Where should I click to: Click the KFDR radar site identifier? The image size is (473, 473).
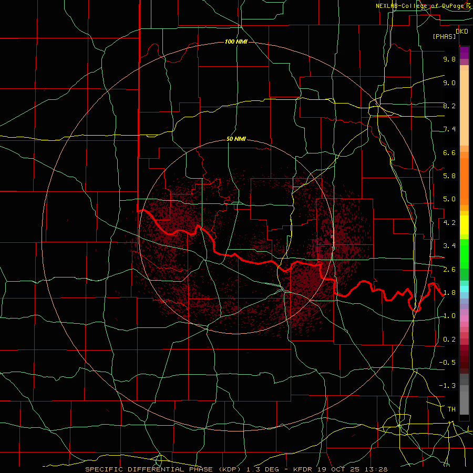point(303,469)
